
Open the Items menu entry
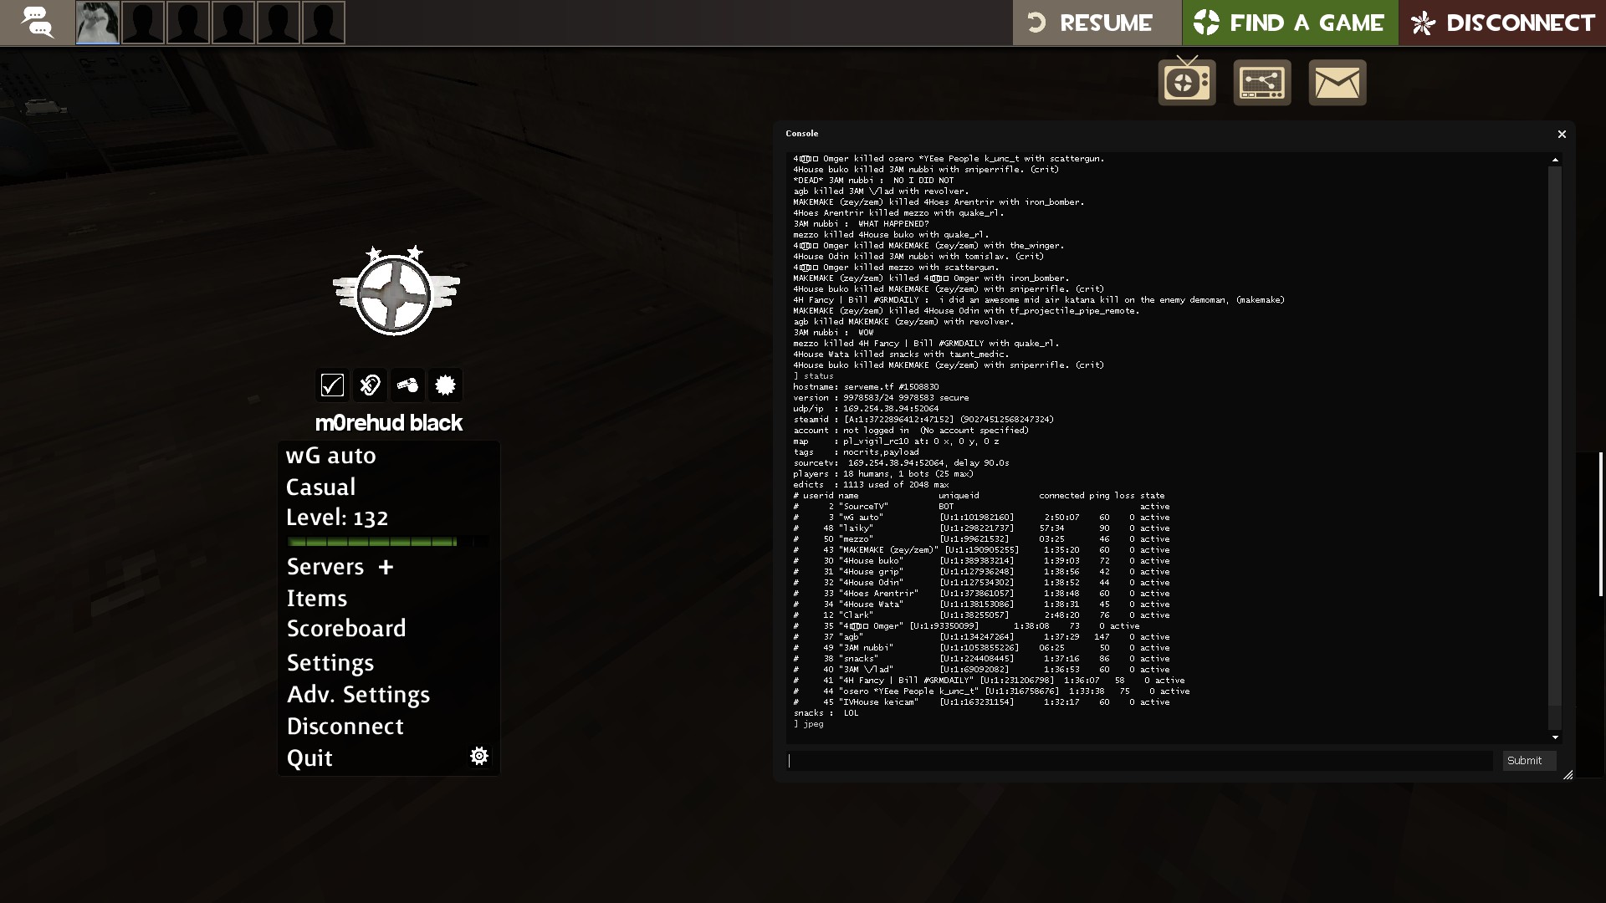[316, 599]
